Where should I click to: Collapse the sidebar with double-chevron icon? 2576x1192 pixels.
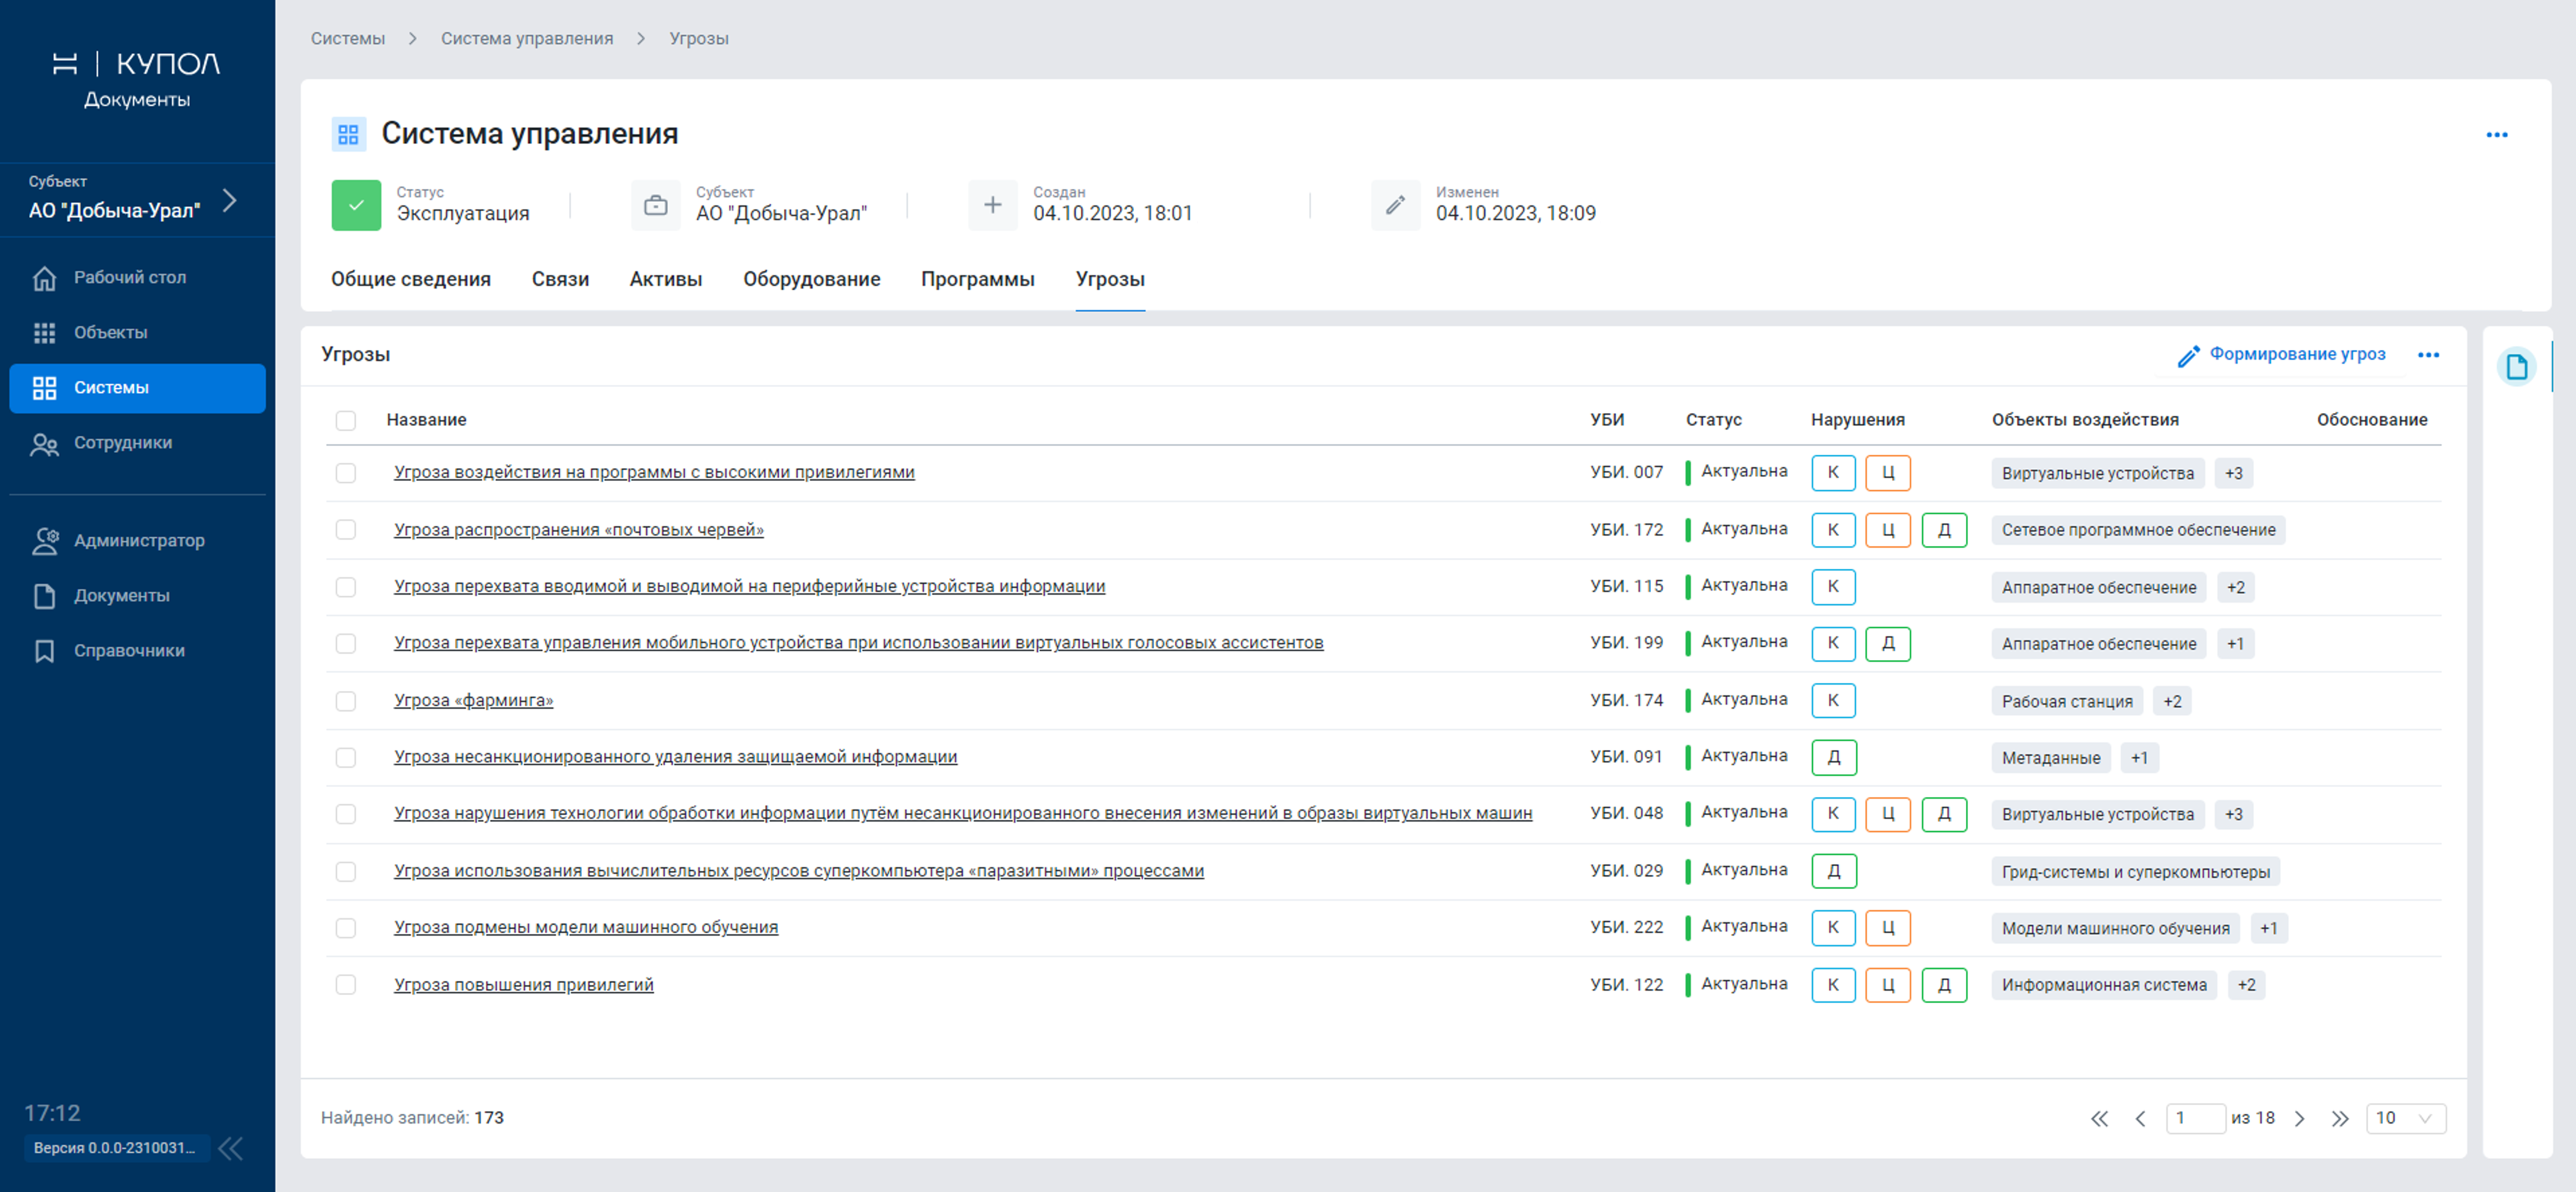click(x=231, y=1148)
